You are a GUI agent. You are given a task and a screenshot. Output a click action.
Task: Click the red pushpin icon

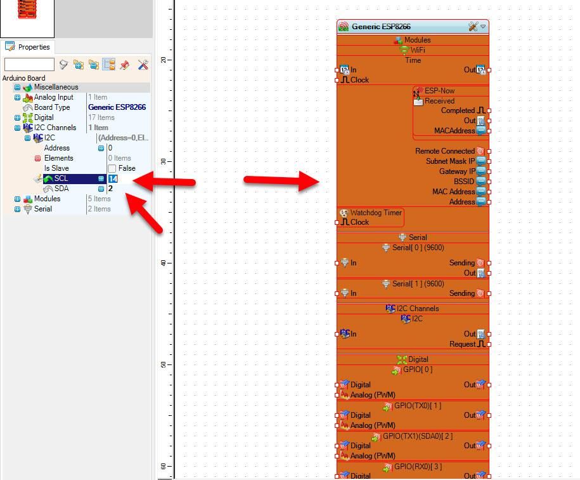point(125,65)
